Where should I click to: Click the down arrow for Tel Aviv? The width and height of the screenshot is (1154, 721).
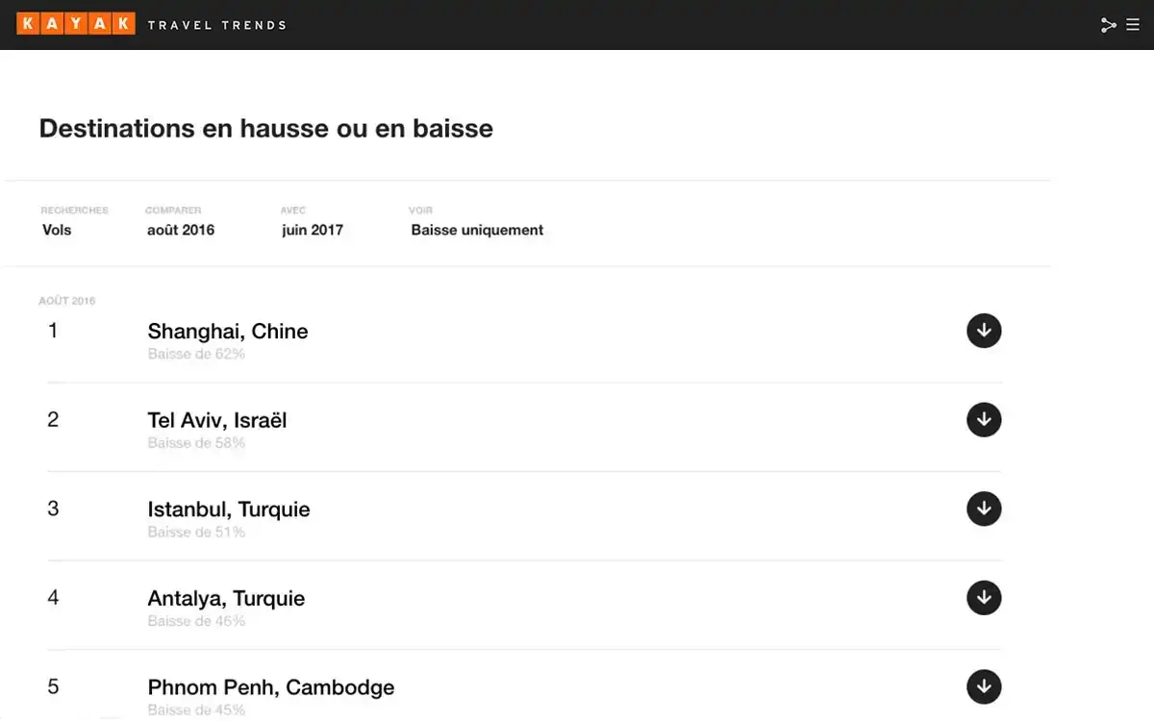(x=983, y=420)
